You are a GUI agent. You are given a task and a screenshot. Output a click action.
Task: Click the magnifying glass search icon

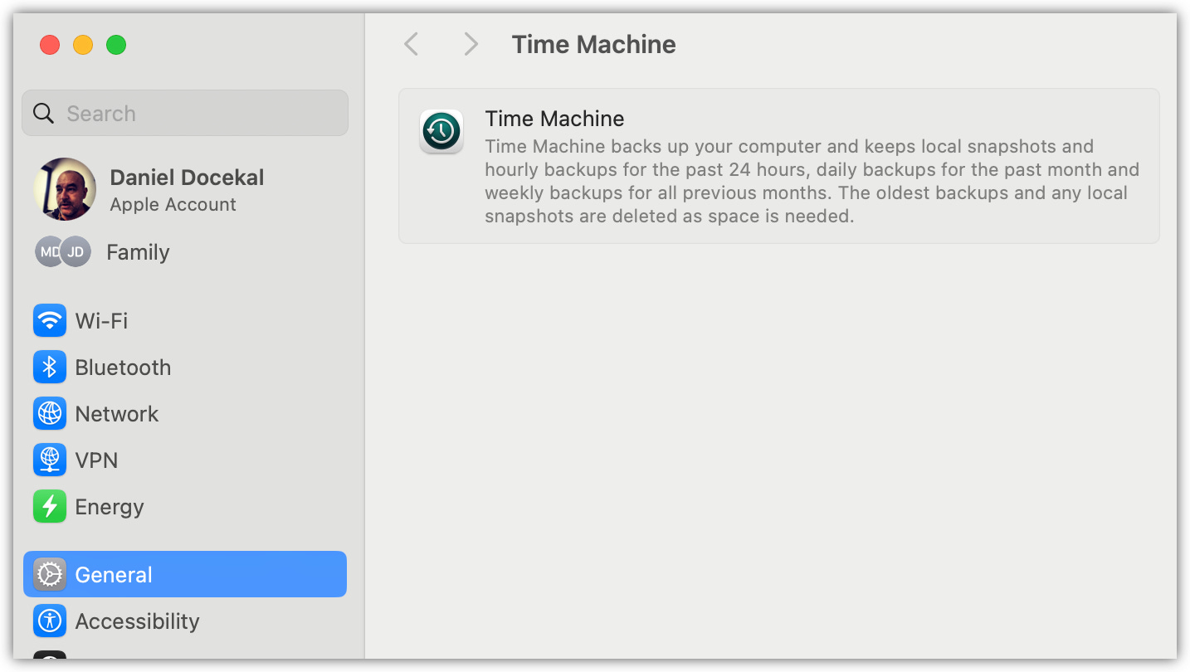pyautogui.click(x=44, y=114)
